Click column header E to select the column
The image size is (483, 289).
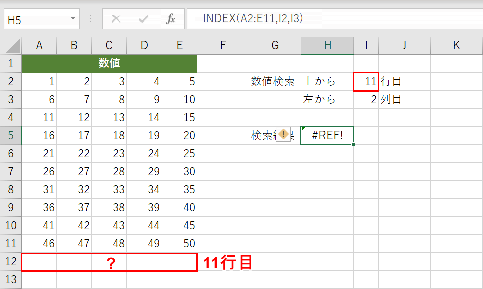click(179, 45)
